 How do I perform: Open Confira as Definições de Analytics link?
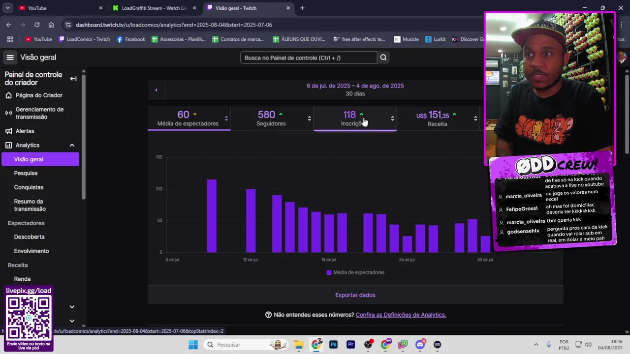coord(401,315)
